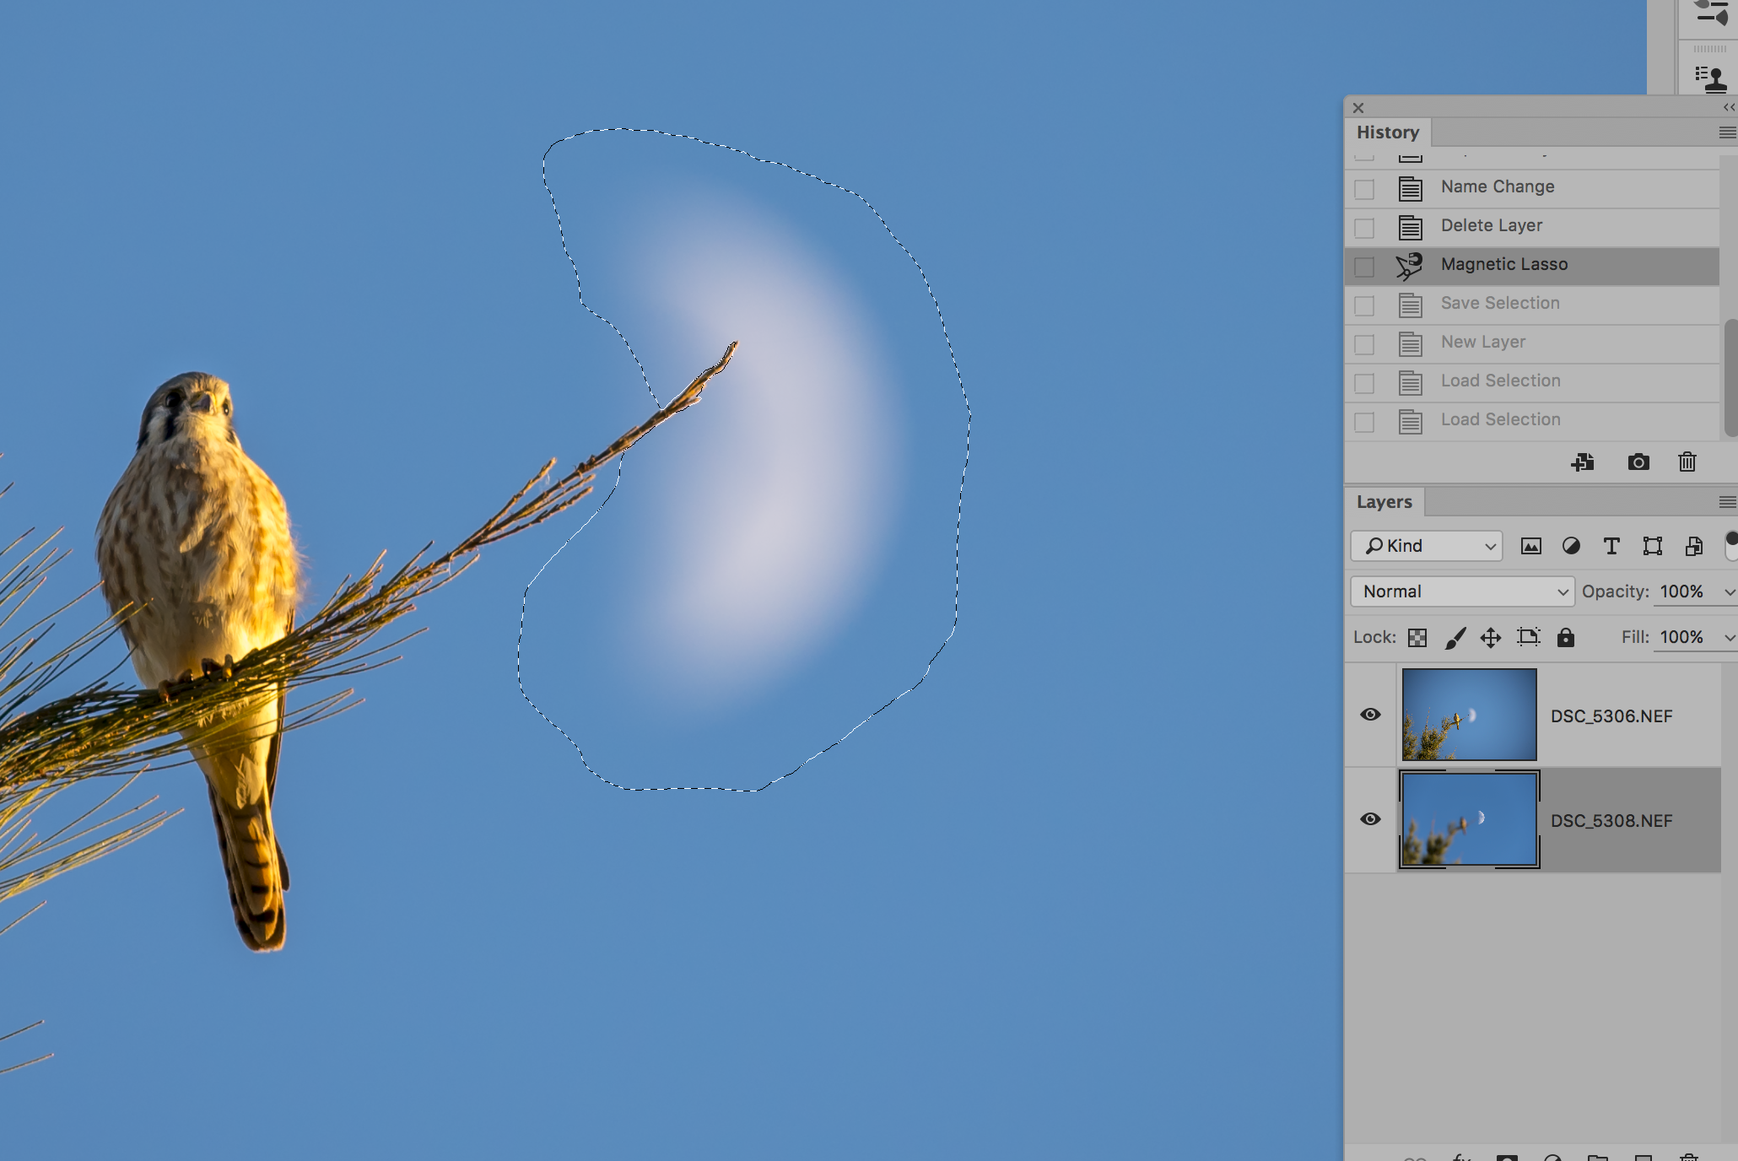
Task: Select the Layers panel tab
Action: 1384,502
